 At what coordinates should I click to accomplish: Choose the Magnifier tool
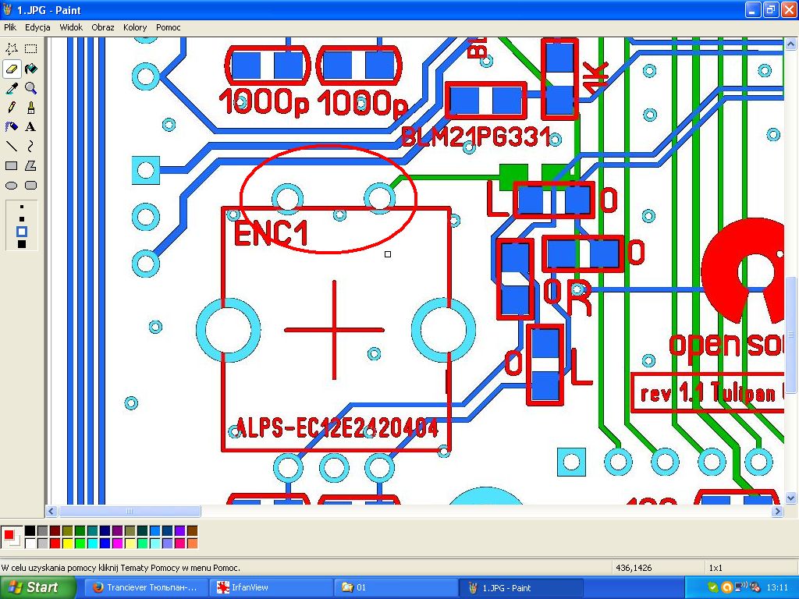pos(30,88)
